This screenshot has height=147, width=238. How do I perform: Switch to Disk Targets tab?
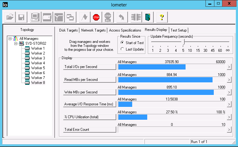[x=68, y=30]
